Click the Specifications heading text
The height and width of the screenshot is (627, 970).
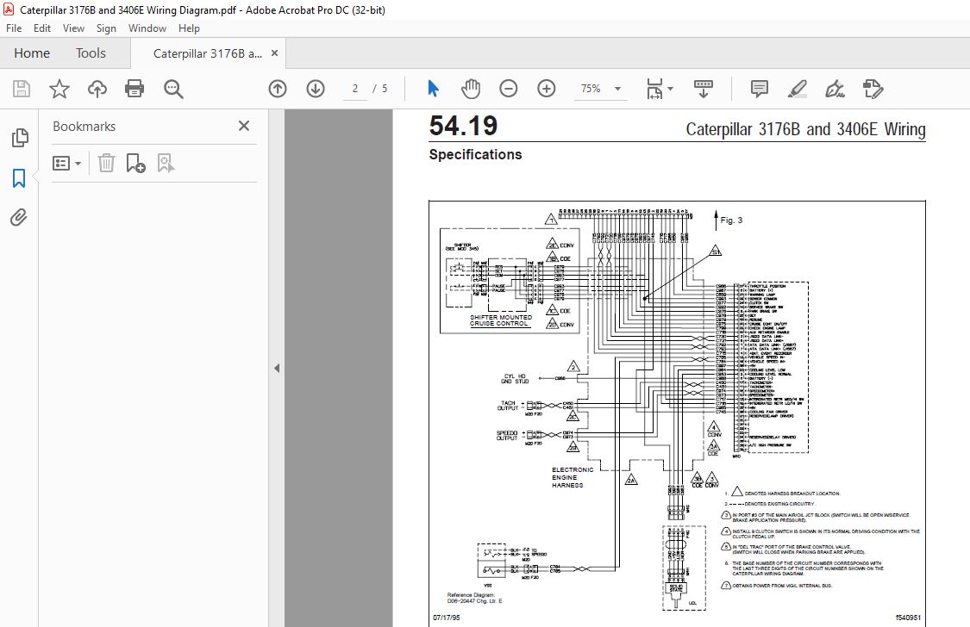[x=475, y=154]
